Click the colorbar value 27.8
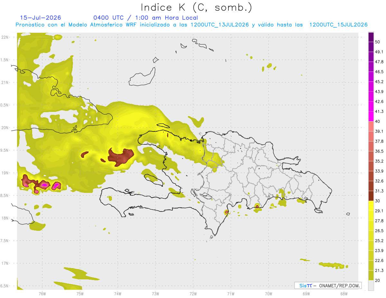Viewport: 386px width, 298px height. pos(379,221)
